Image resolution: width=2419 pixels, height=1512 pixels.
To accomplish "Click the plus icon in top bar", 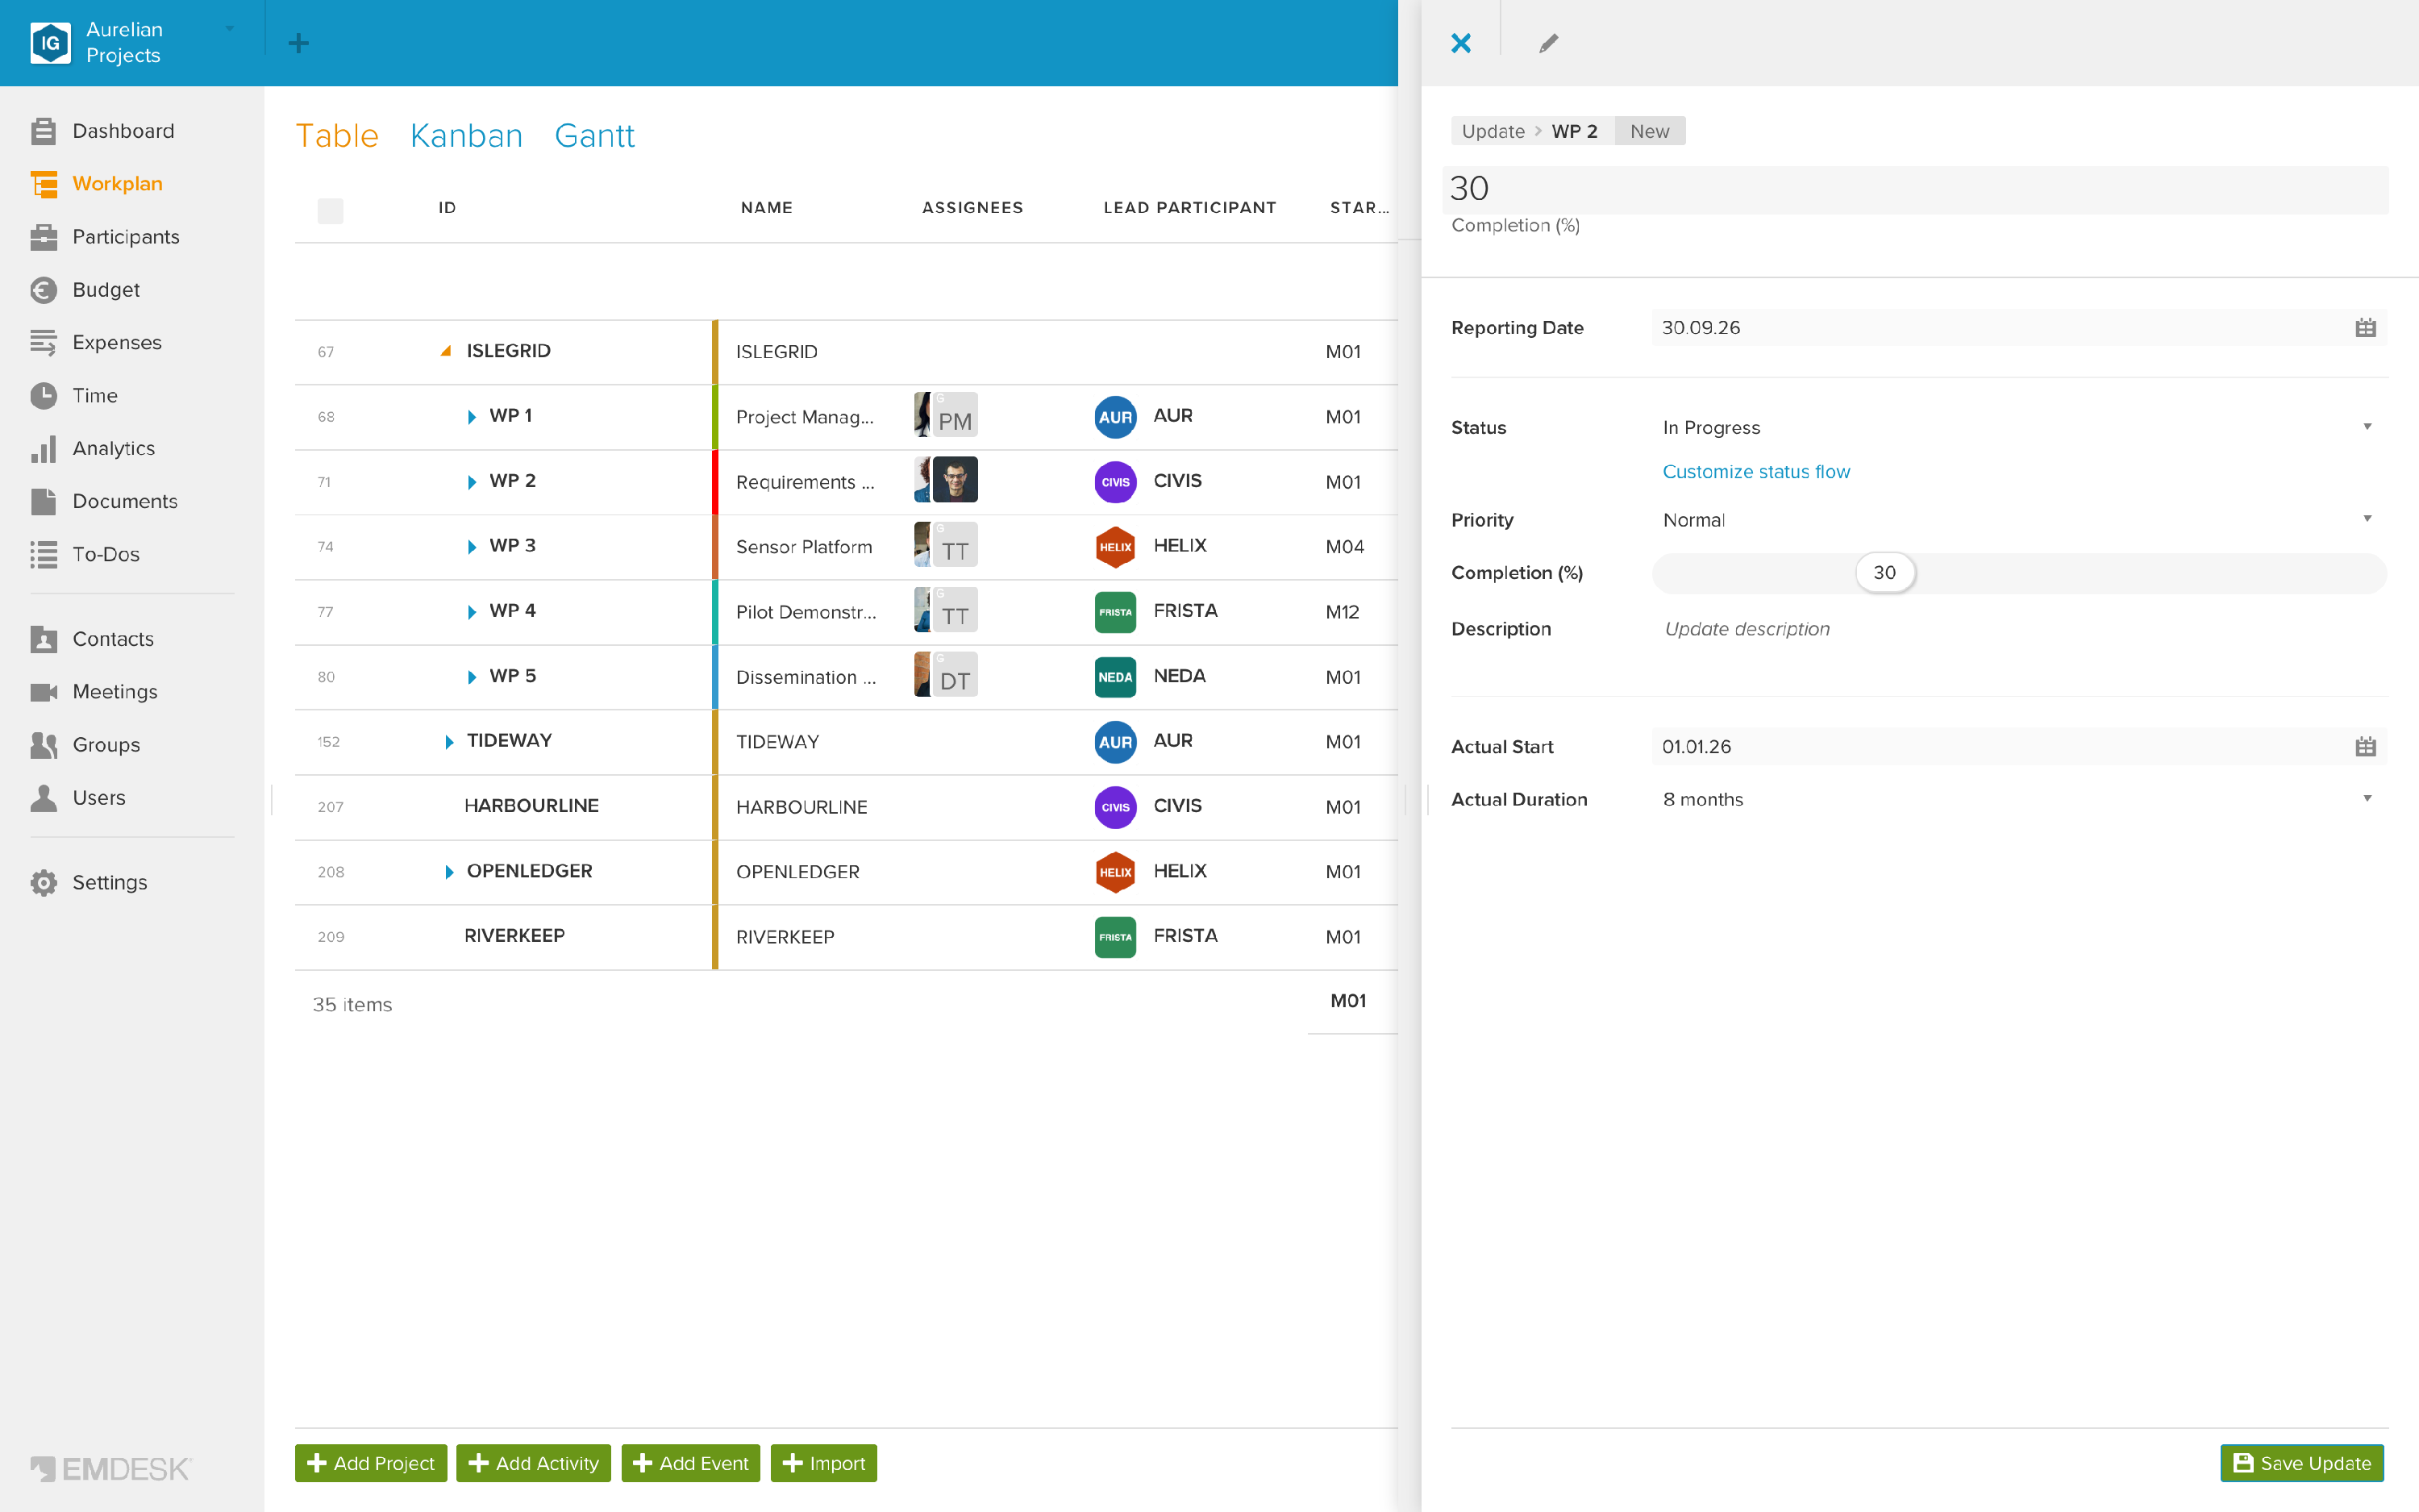I will coord(298,43).
